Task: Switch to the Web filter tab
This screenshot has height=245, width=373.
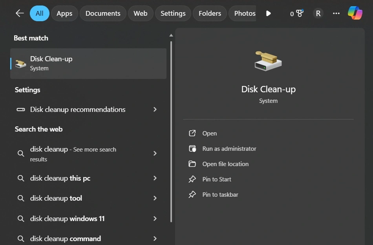Action: 140,13
